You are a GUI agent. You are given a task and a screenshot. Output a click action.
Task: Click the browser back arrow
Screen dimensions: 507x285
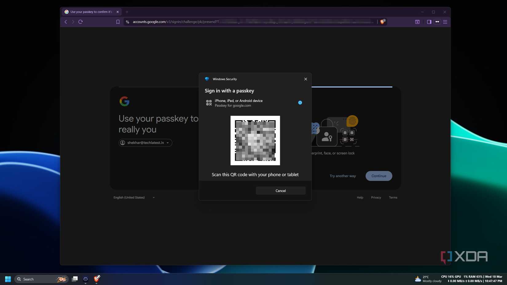click(66, 22)
